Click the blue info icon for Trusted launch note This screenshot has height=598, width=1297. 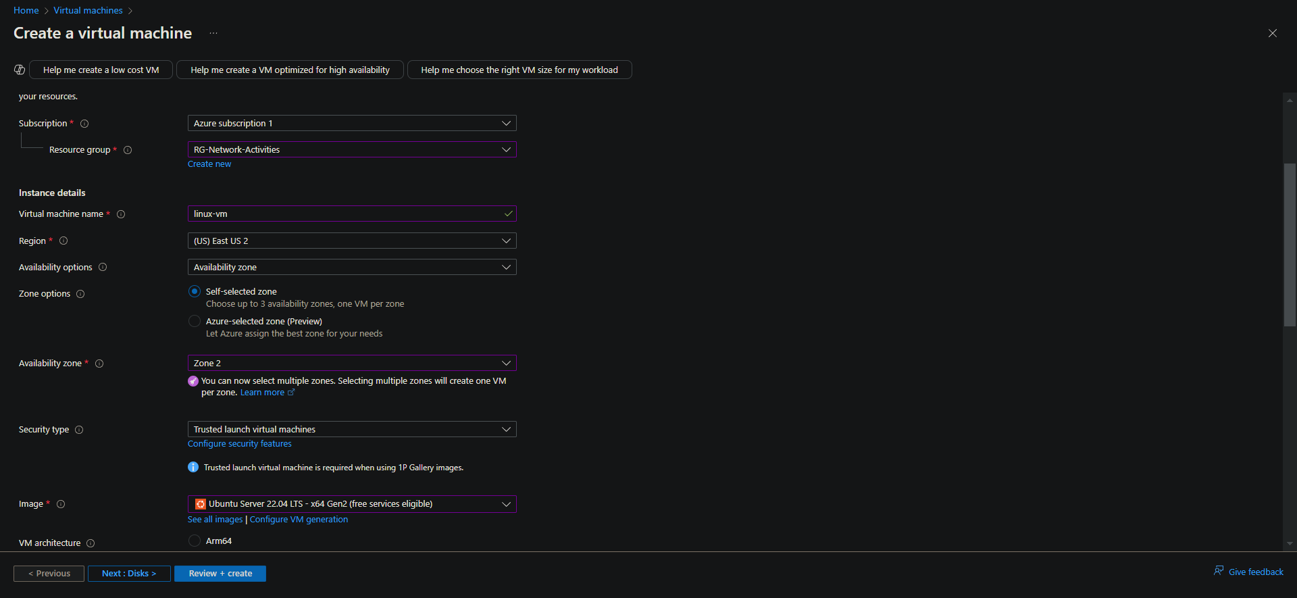[193, 467]
